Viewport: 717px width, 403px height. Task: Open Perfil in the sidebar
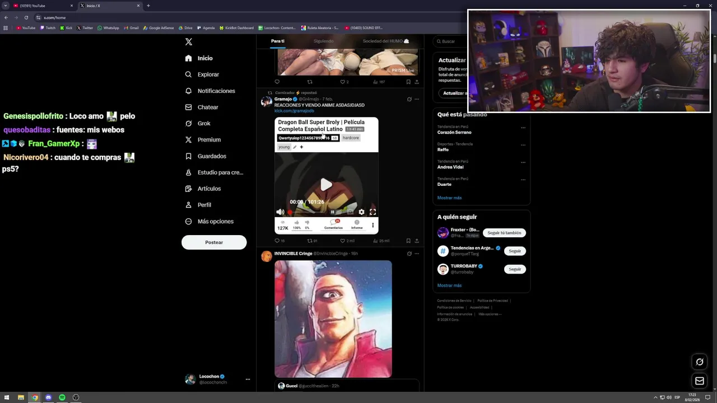point(198,205)
